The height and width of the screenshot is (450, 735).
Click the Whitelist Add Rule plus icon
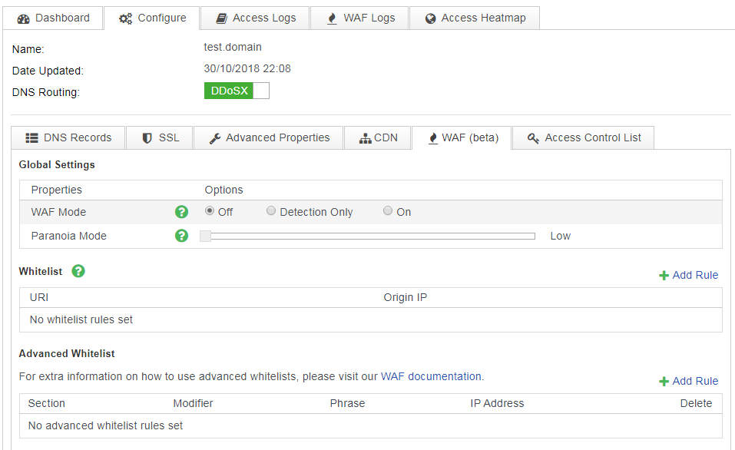664,276
